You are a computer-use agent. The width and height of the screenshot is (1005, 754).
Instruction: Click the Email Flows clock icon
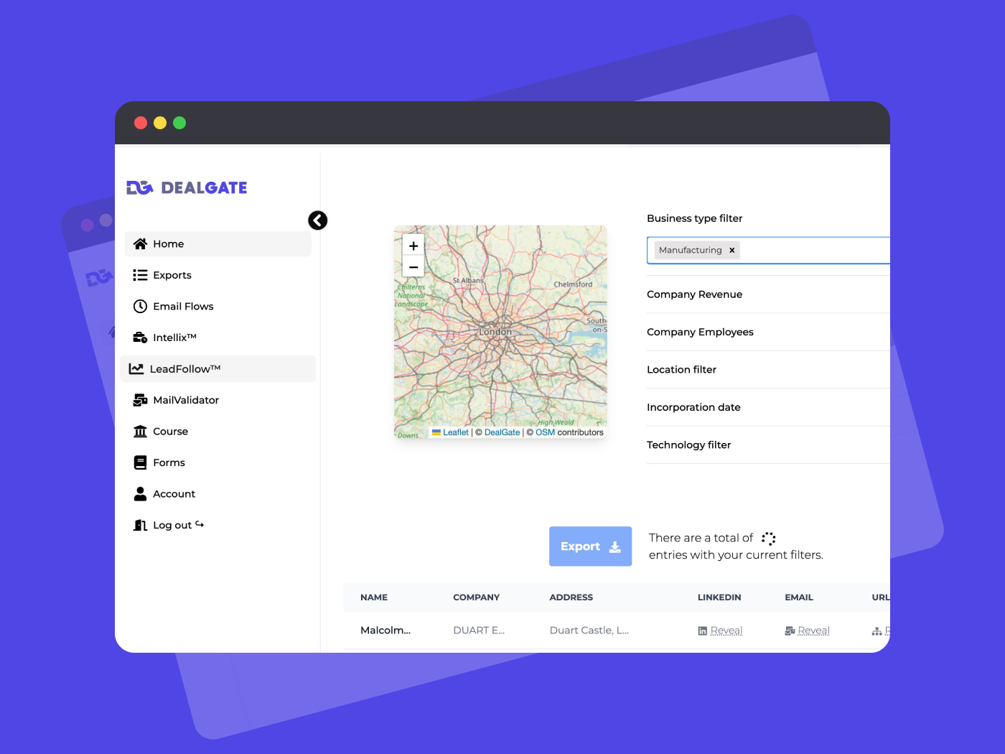140,306
